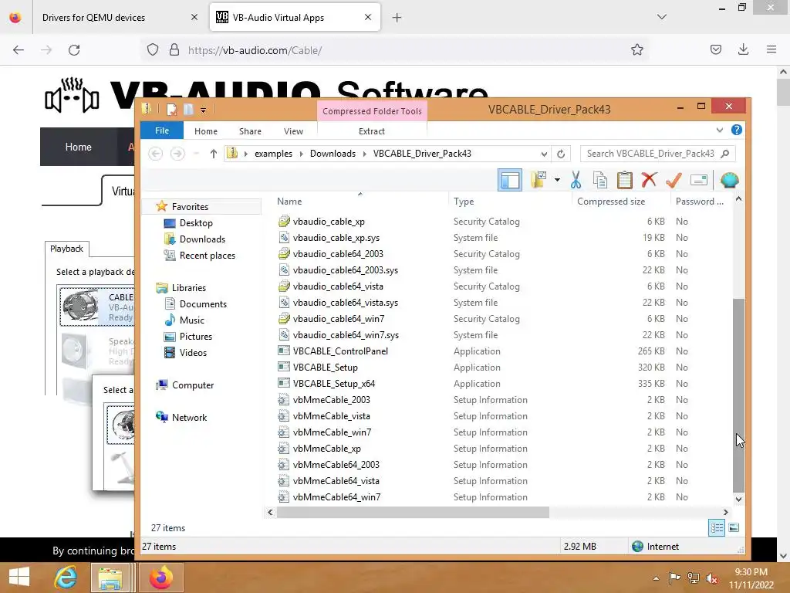Select Recent places in navigation pane
790x593 pixels.
pos(207,256)
